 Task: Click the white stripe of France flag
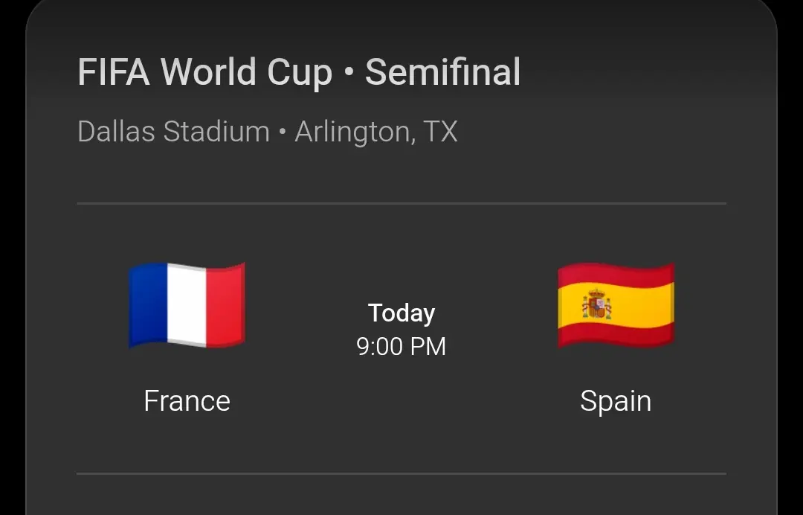click(187, 306)
